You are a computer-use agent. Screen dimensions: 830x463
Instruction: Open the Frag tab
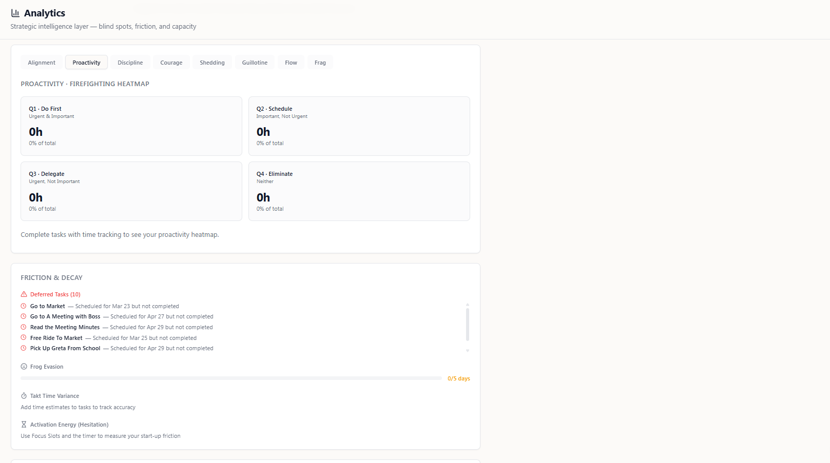click(x=320, y=63)
